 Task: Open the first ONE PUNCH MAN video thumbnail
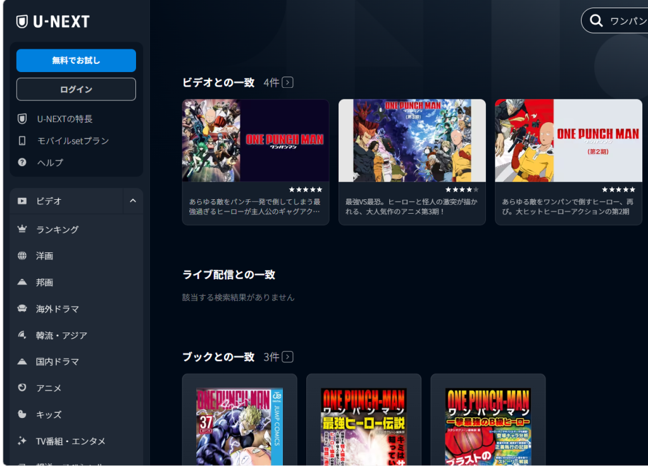coord(256,140)
